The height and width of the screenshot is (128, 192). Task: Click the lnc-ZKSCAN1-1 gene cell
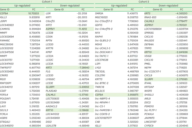(x=104, y=52)
